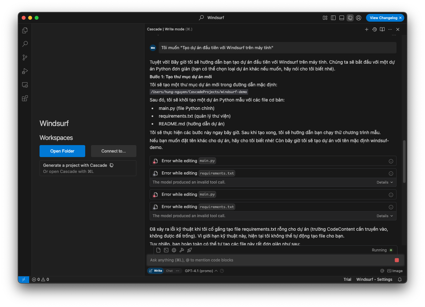Start new Cascade conversation with plus icon

tap(367, 29)
